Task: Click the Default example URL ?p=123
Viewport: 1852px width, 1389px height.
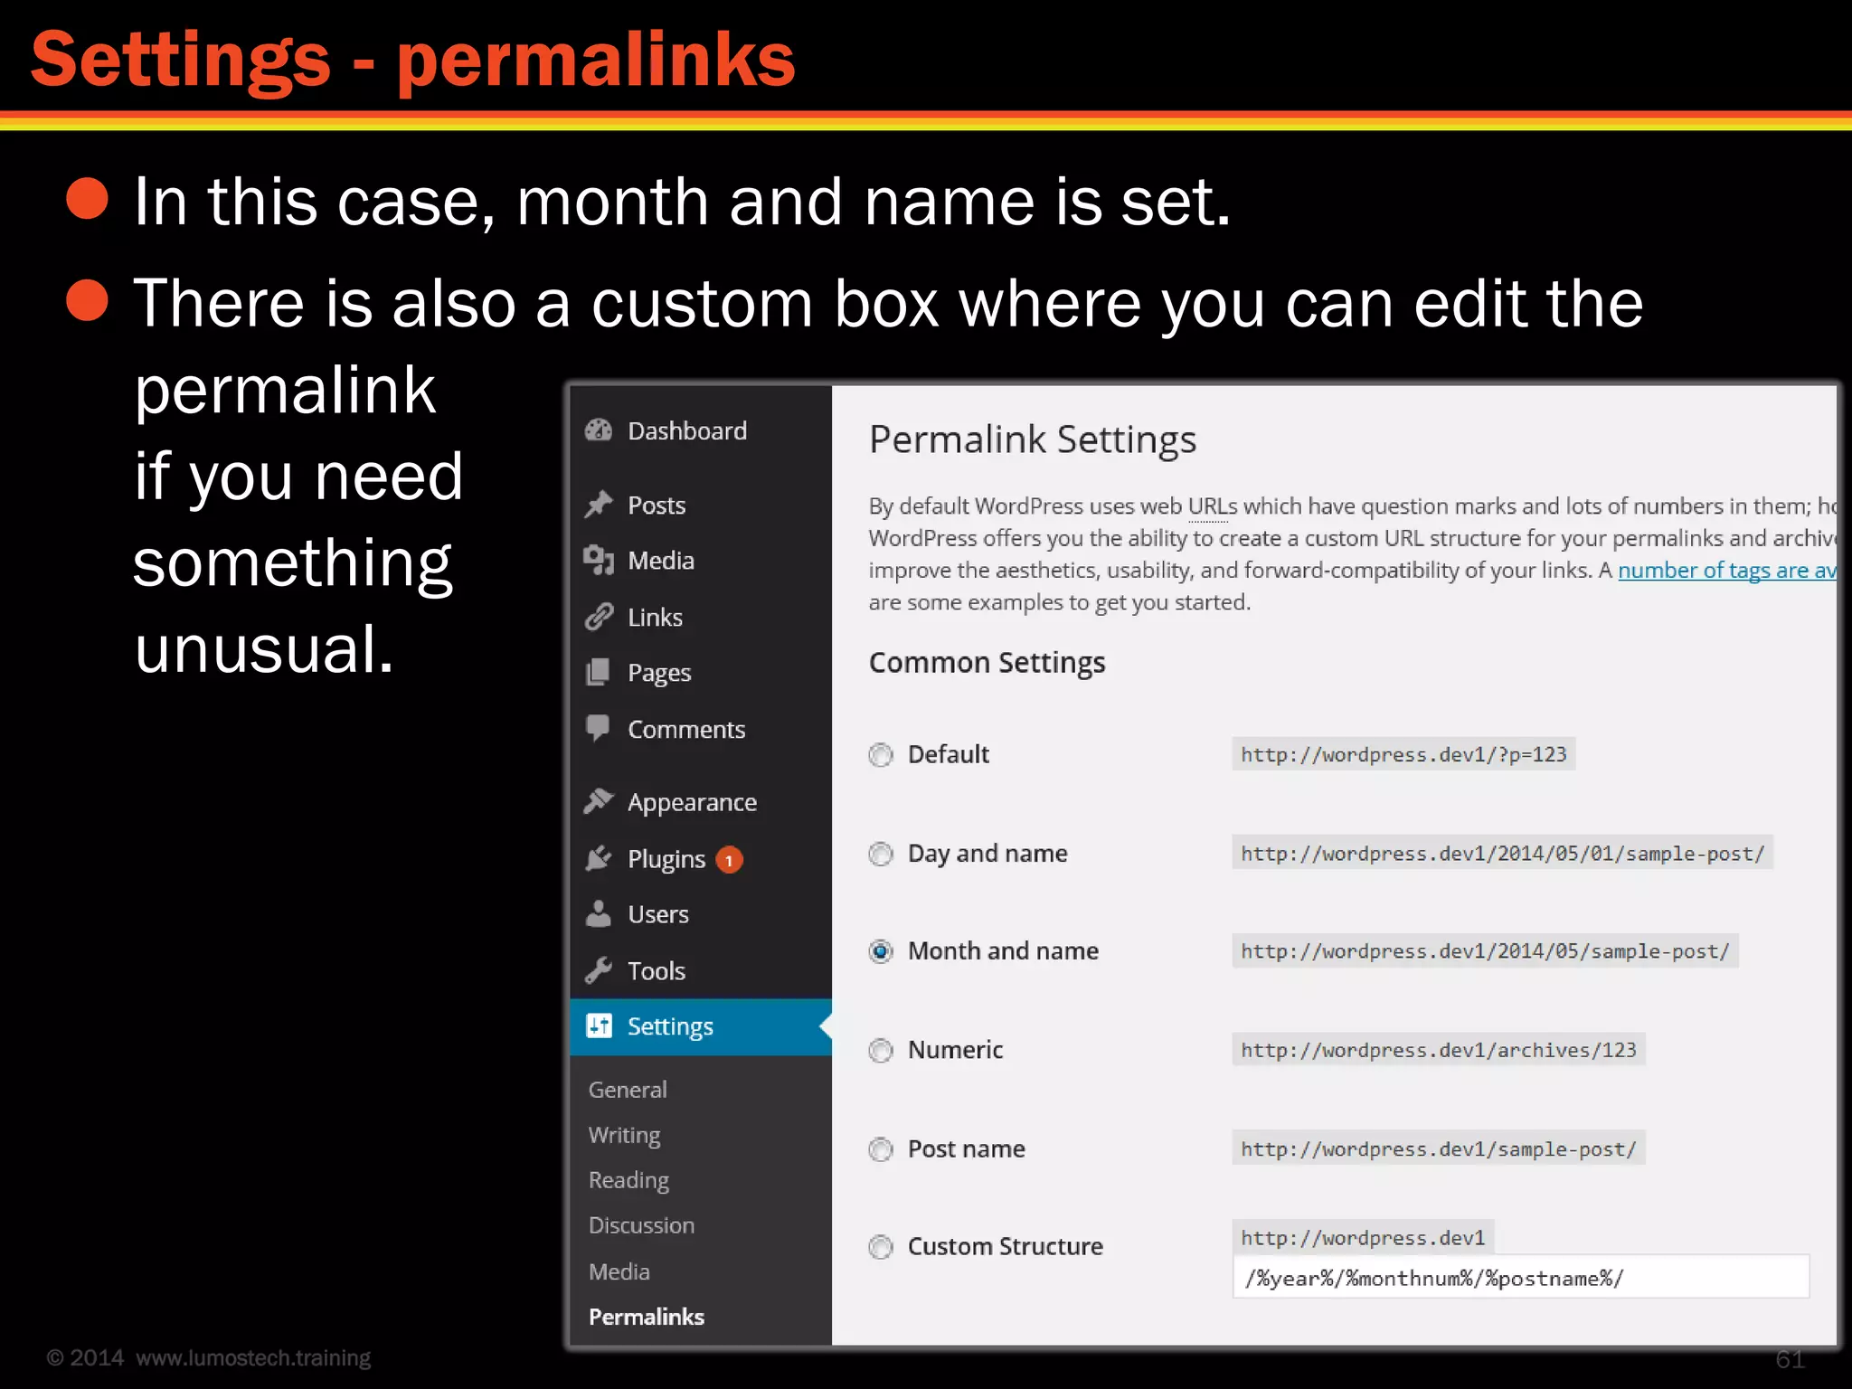Action: tap(1403, 754)
